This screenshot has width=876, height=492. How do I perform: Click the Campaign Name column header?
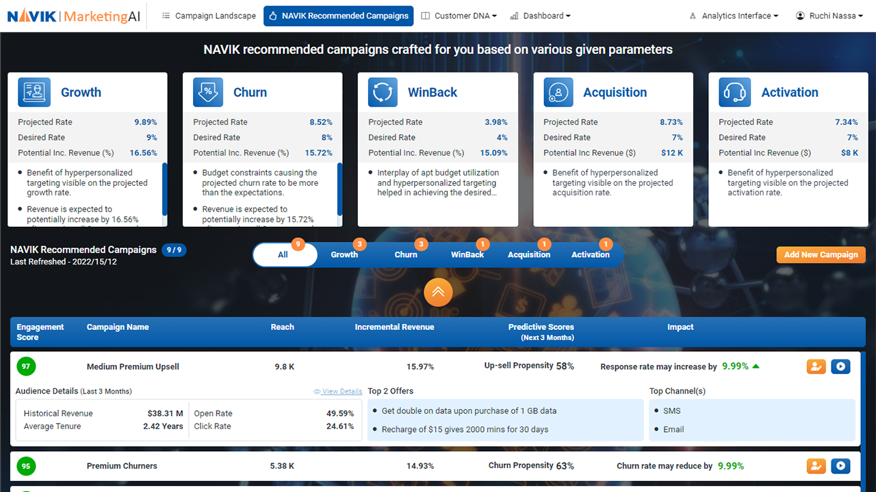[x=118, y=327]
